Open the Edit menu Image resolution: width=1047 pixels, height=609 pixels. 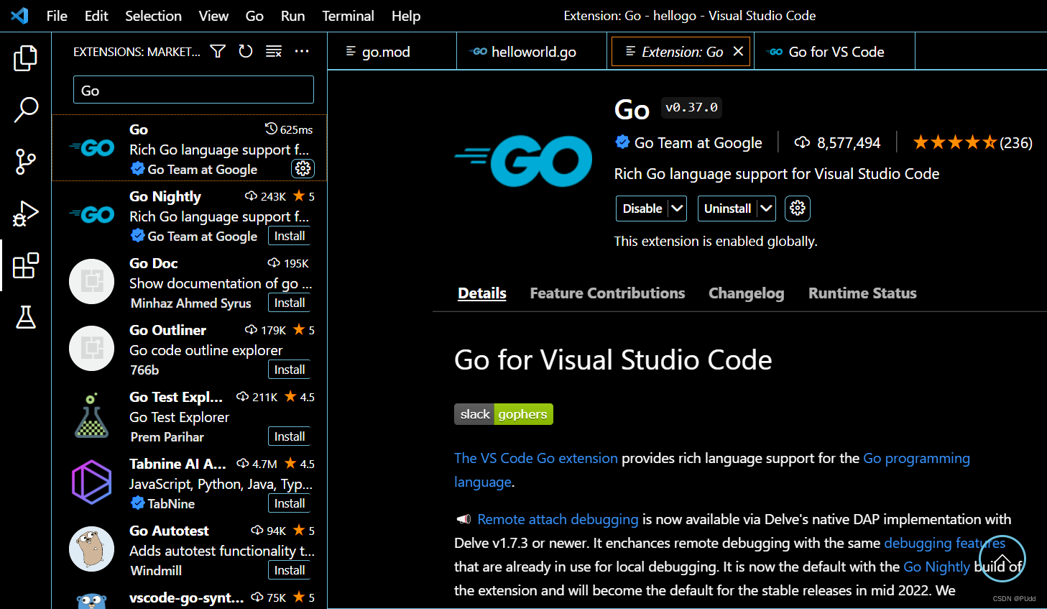point(96,16)
